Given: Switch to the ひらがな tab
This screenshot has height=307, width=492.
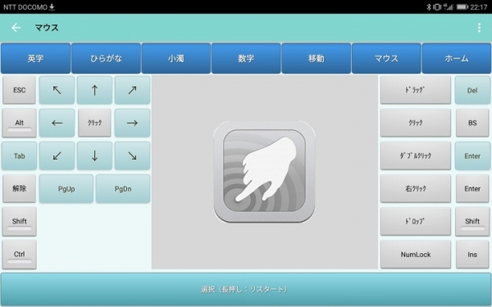Looking at the screenshot, I should pyautogui.click(x=106, y=58).
